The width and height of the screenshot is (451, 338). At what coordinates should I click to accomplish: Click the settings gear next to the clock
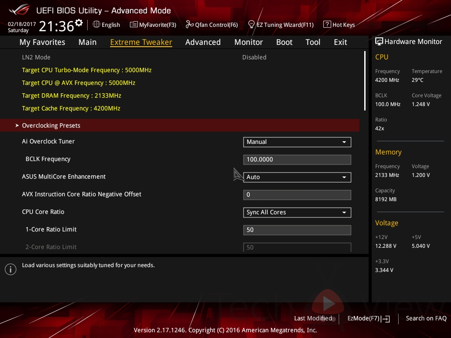point(79,23)
